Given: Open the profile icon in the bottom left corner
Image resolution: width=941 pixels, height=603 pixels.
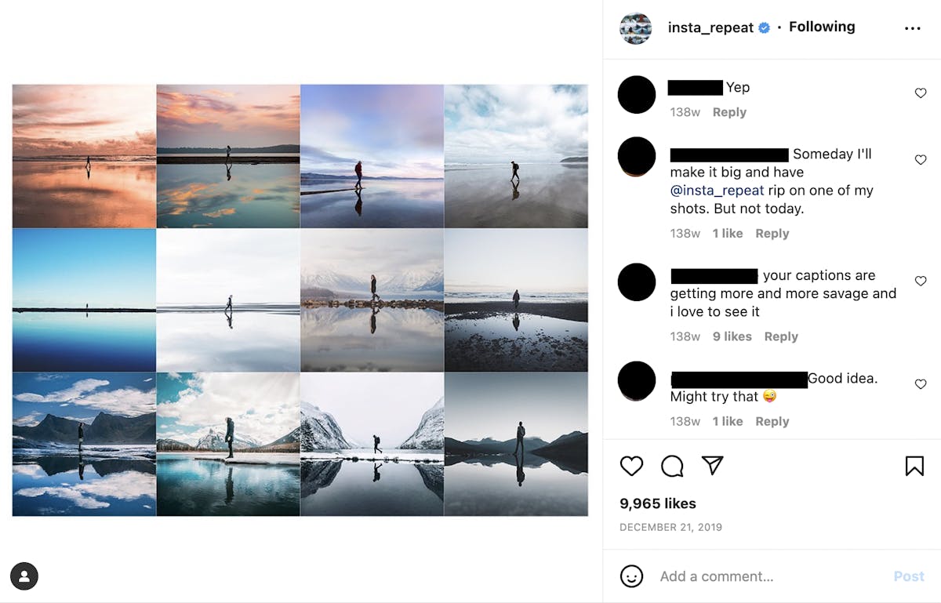Looking at the screenshot, I should pyautogui.click(x=24, y=576).
